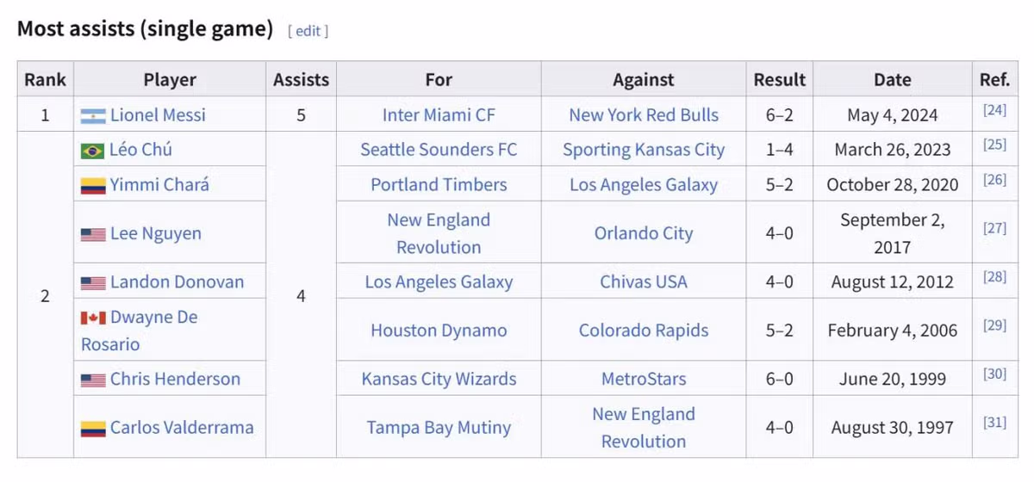Click the Colombia flag beside Yimmi Chará

tap(93, 185)
